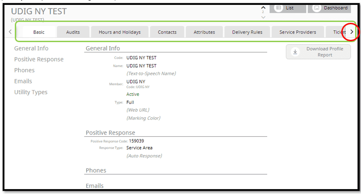Go to the Contacts tab

(167, 32)
